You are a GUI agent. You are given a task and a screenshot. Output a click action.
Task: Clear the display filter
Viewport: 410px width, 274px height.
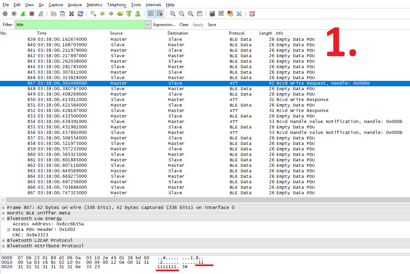(x=184, y=25)
